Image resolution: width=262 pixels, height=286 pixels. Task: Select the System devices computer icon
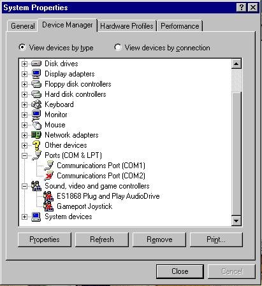[36, 217]
